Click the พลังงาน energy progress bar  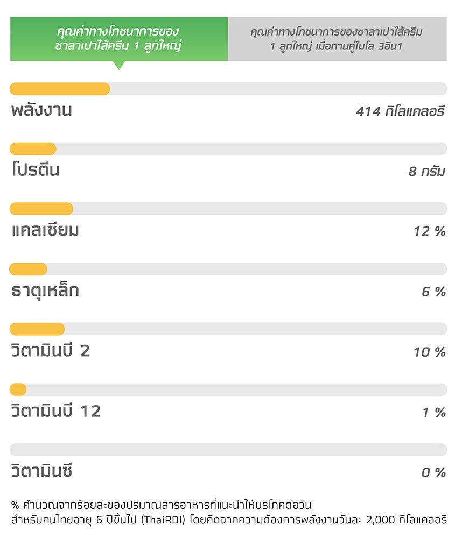228,89
